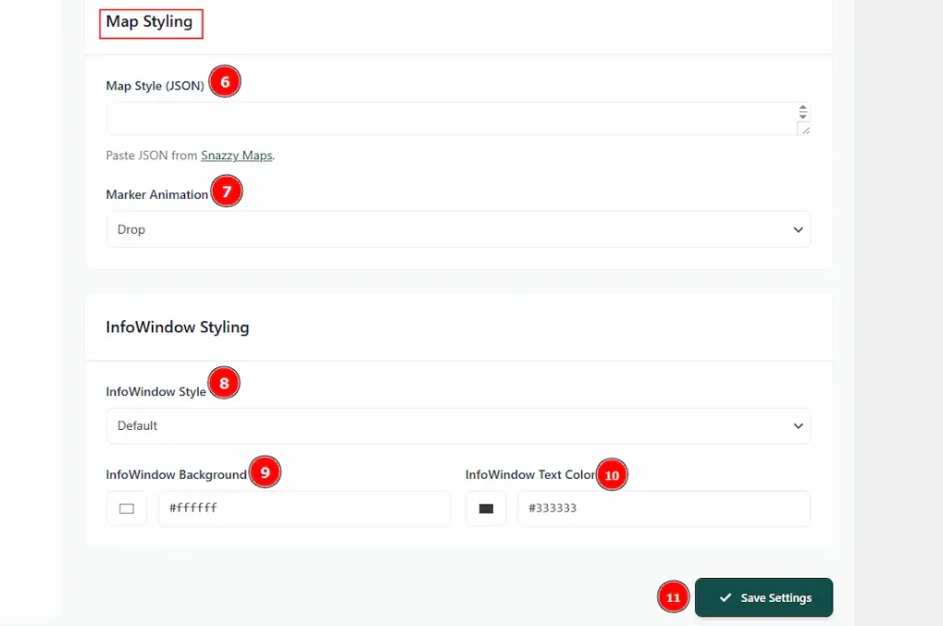Image resolution: width=943 pixels, height=626 pixels.
Task: Select the #333333 text color hex field
Action: pos(663,508)
